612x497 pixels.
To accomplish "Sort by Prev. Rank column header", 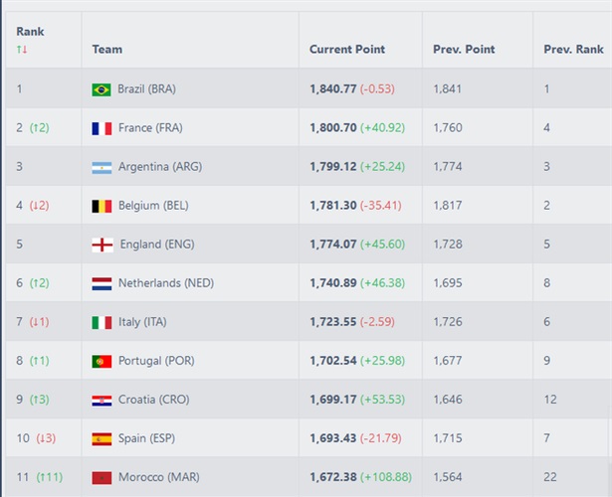I will tap(573, 49).
